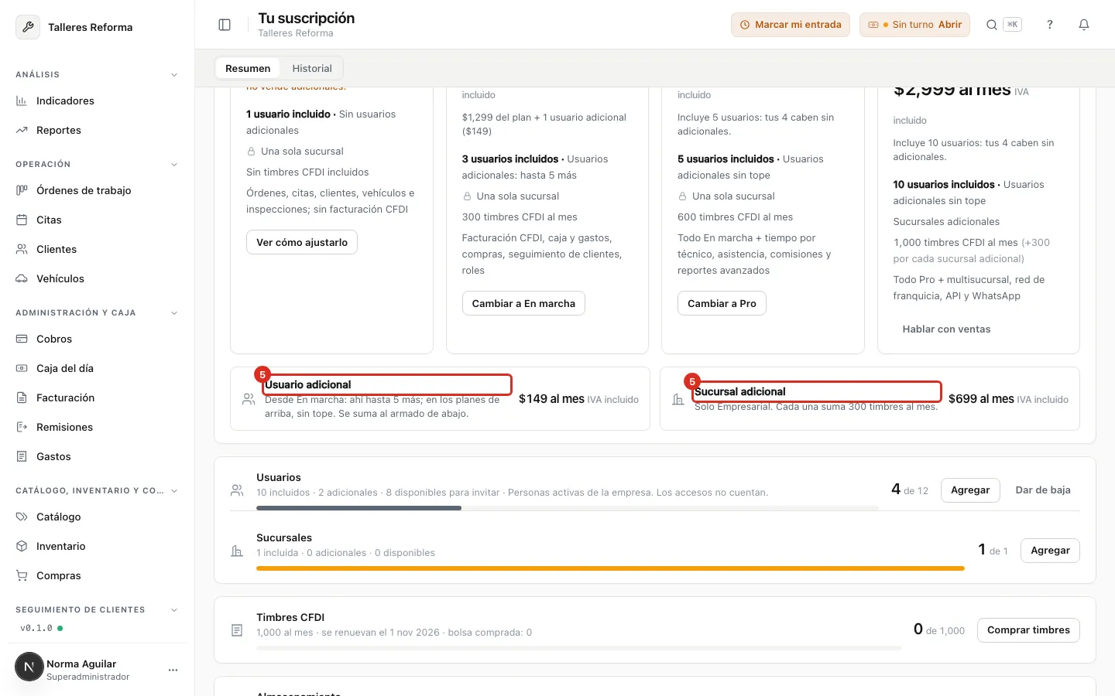Collapse the Catálogo, Inventario section chevron

point(174,491)
